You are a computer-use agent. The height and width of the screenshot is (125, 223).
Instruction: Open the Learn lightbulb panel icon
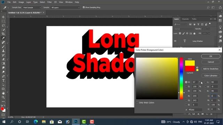(220, 27)
